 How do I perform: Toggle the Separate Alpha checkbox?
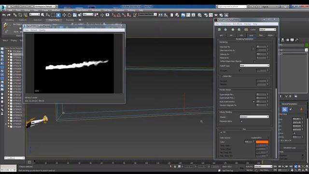[241, 121]
